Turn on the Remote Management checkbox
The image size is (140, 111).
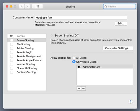[x=12, y=56]
